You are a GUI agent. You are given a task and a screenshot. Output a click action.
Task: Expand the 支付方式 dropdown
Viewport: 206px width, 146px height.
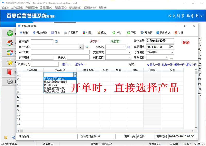130,52
